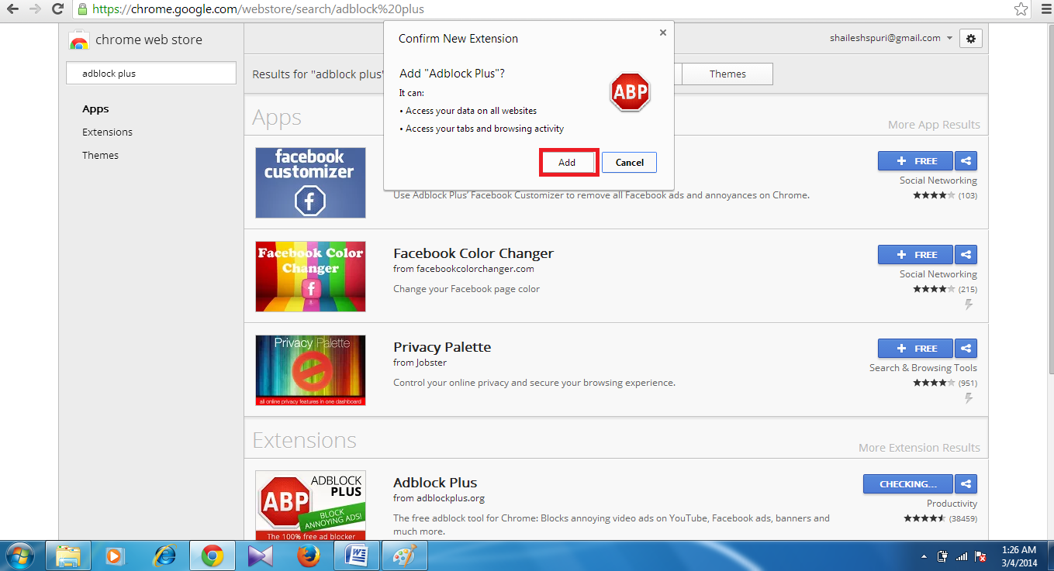Viewport: 1054px width, 571px height.
Task: Click 'from facebookcolorchanger.com' text
Action: (x=464, y=269)
